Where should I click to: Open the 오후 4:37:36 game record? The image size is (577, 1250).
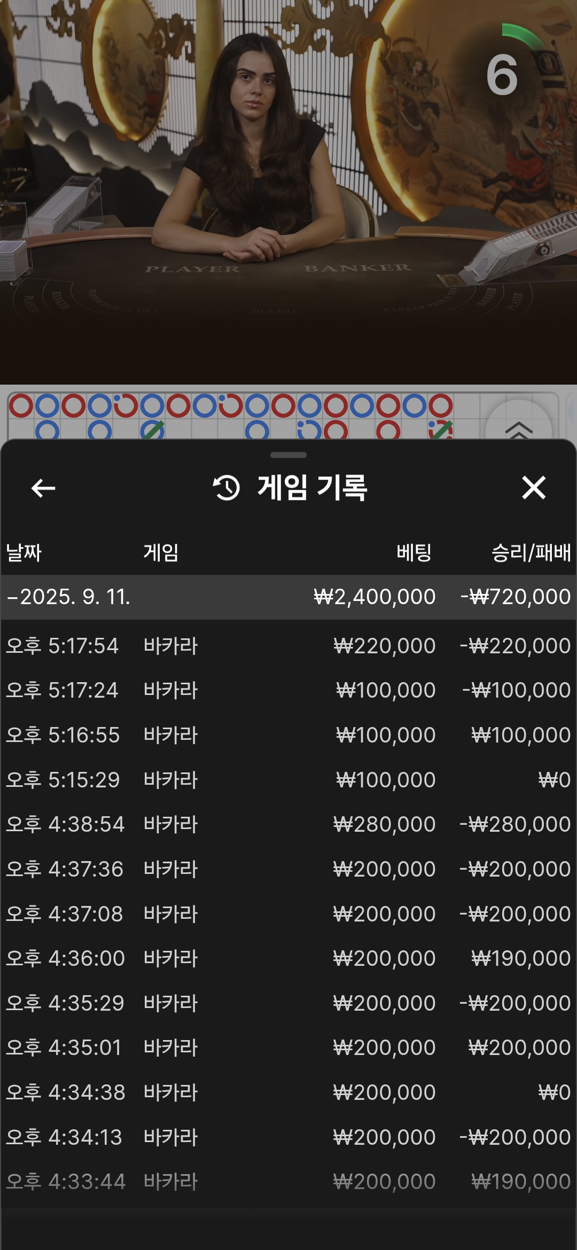[288, 869]
